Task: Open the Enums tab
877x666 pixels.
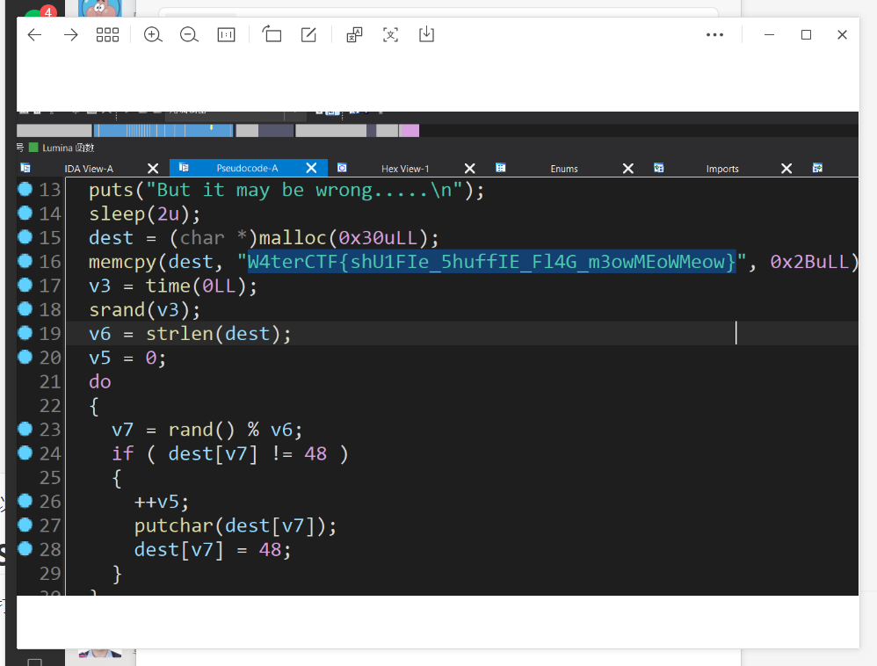Action: point(564,169)
